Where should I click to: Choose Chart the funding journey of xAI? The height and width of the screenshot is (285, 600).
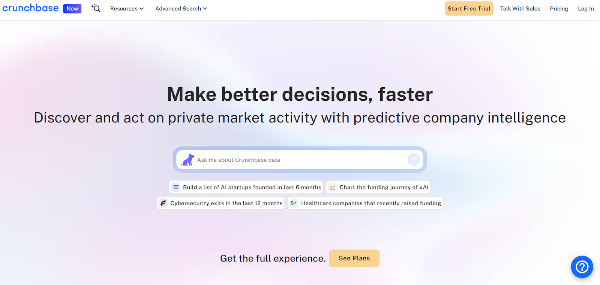(384, 187)
